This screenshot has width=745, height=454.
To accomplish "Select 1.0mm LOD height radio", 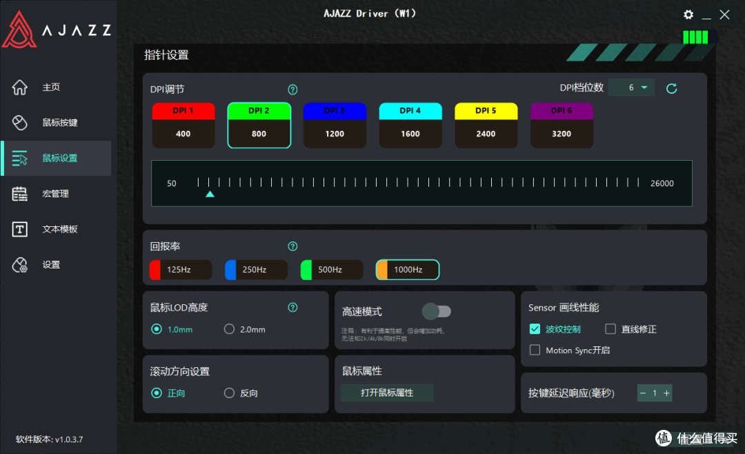I will coord(157,329).
